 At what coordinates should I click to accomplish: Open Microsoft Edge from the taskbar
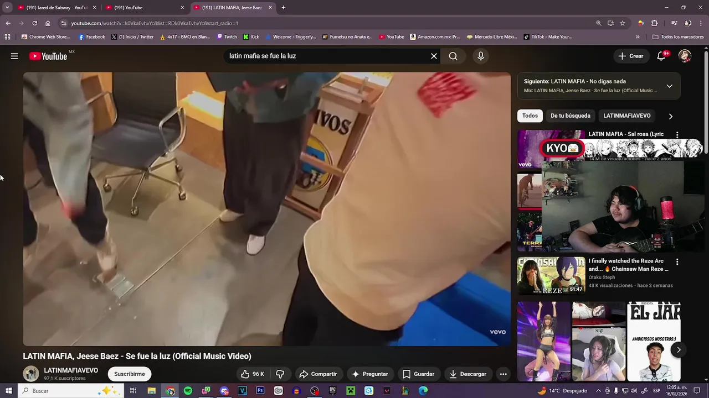point(423,391)
